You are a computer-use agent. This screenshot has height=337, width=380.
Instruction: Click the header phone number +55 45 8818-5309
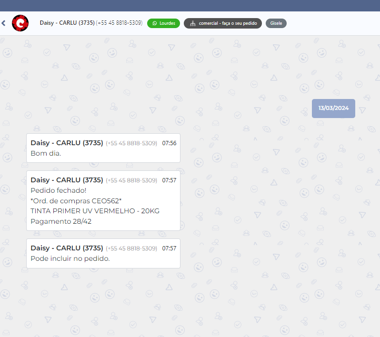click(119, 23)
